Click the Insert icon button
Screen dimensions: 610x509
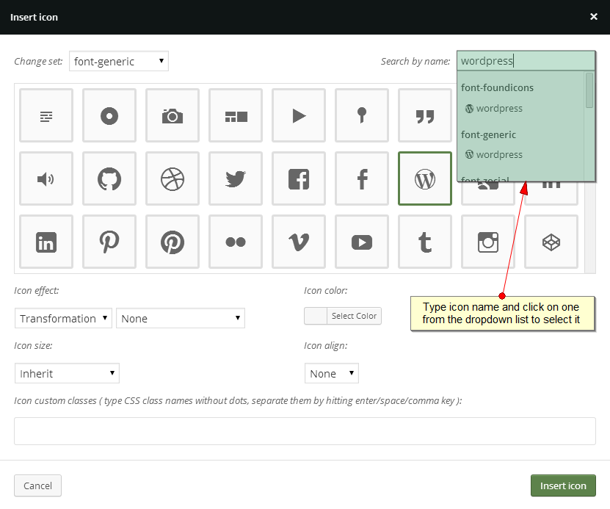point(563,485)
